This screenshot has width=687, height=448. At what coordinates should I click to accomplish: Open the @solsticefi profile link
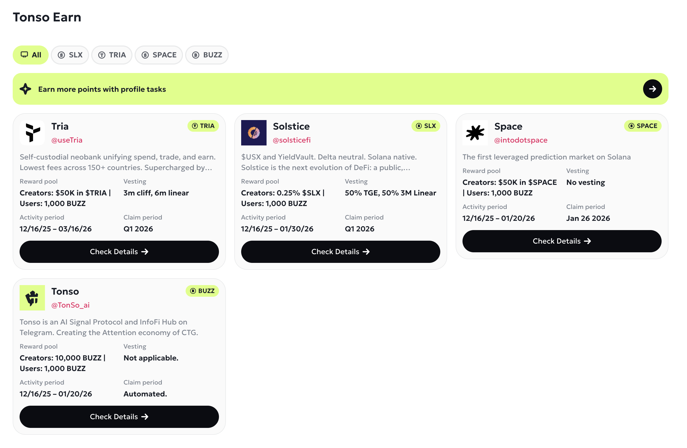(292, 140)
